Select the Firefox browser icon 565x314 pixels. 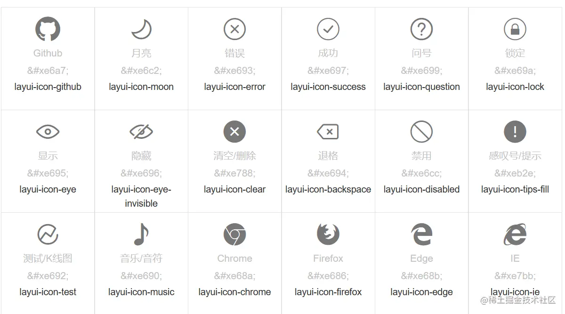(x=328, y=234)
